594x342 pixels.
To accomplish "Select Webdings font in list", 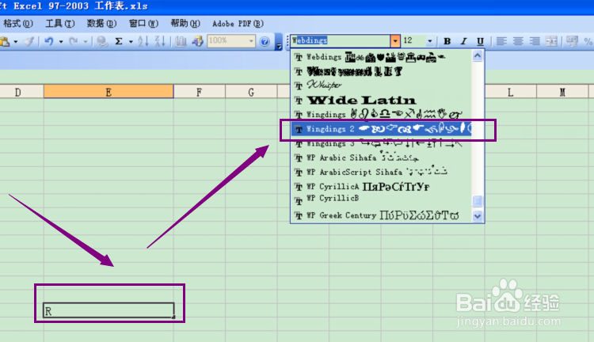I will click(x=382, y=57).
